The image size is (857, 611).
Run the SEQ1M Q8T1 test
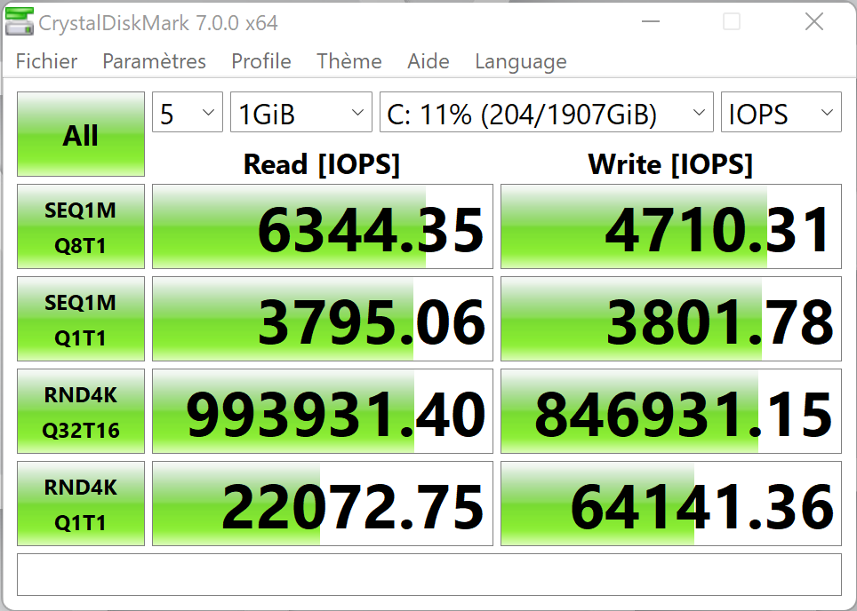[81, 226]
